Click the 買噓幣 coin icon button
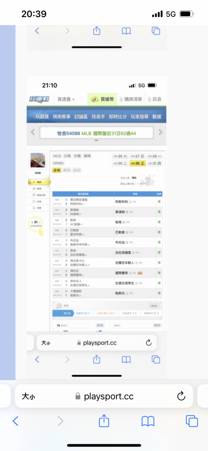 [x=103, y=100]
